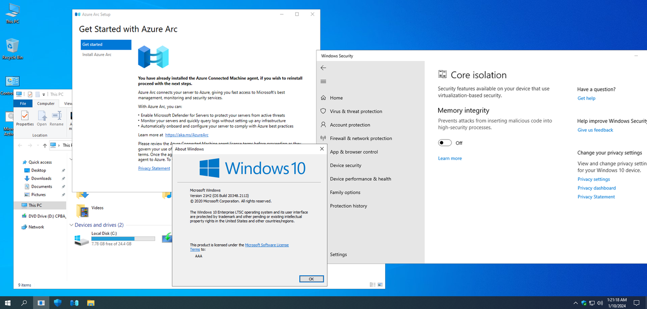This screenshot has width=647, height=309.
Task: Select Documents in navigation pane
Action: point(41,187)
